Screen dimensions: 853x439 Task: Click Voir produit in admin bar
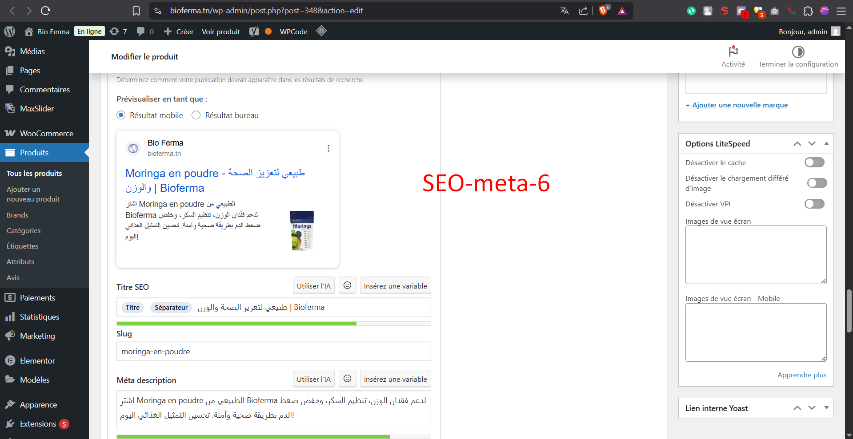tap(221, 32)
